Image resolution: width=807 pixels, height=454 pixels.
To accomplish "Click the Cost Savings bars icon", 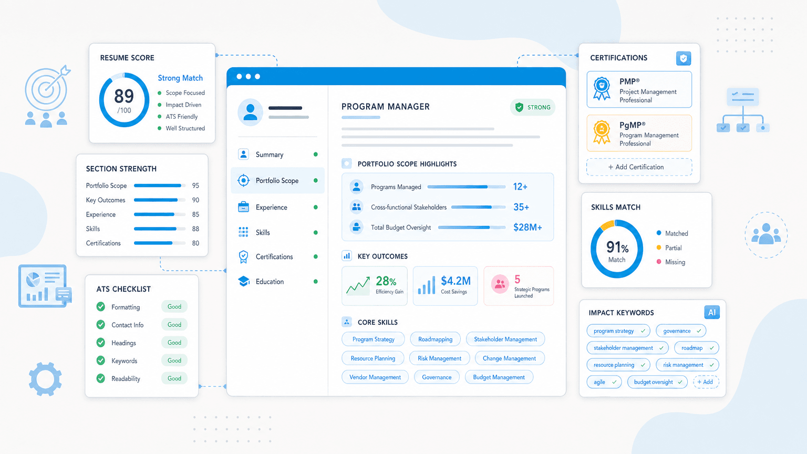I will [427, 285].
